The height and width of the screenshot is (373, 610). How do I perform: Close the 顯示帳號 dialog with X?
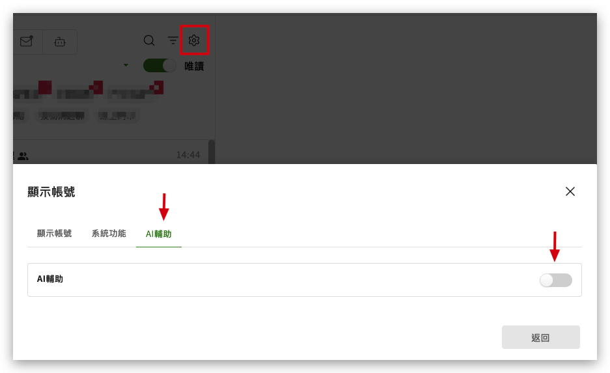coord(570,191)
